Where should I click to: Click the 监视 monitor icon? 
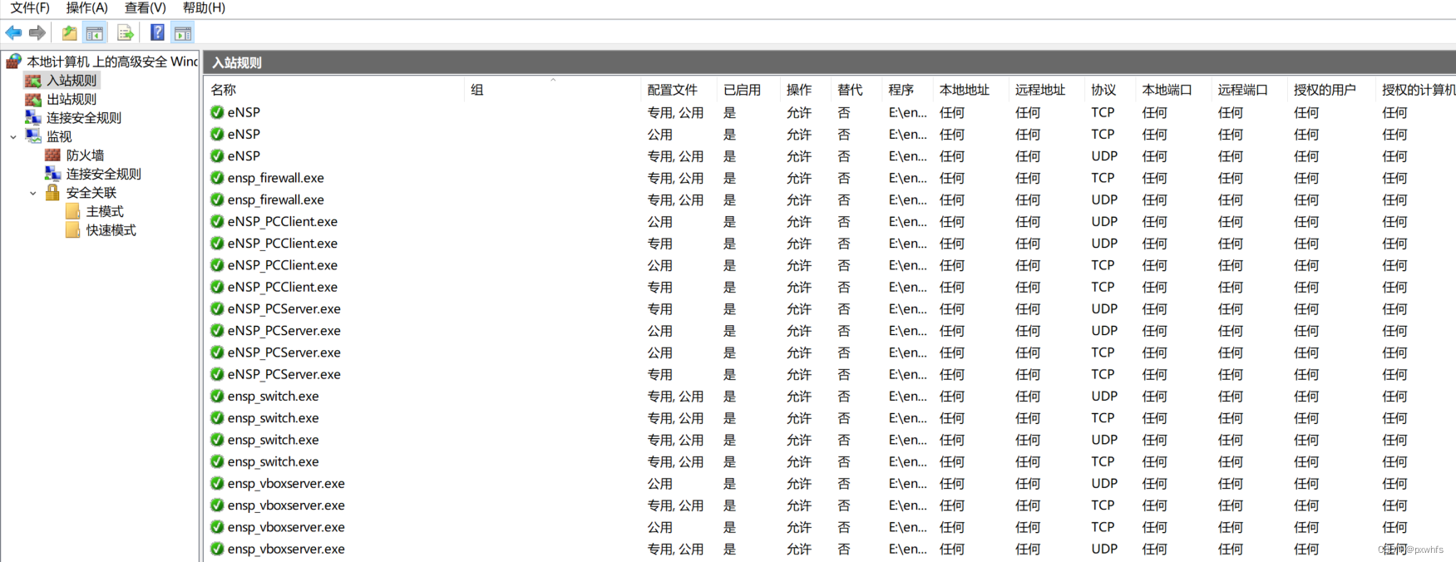point(33,136)
